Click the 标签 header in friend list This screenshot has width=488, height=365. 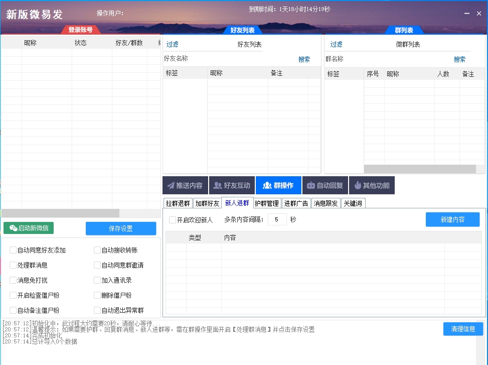(172, 73)
